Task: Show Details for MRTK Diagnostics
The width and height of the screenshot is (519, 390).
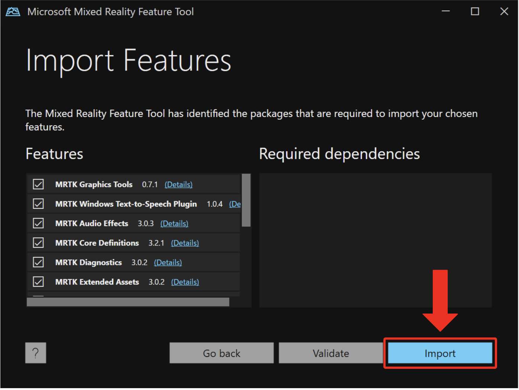Action: tap(168, 263)
